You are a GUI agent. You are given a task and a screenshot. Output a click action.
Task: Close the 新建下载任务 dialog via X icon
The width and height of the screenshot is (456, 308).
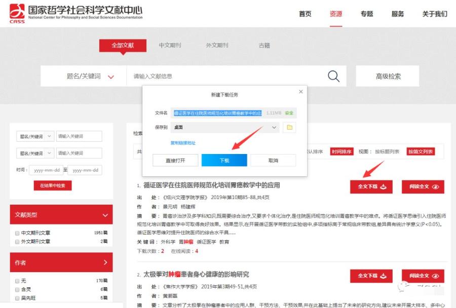[x=301, y=92]
